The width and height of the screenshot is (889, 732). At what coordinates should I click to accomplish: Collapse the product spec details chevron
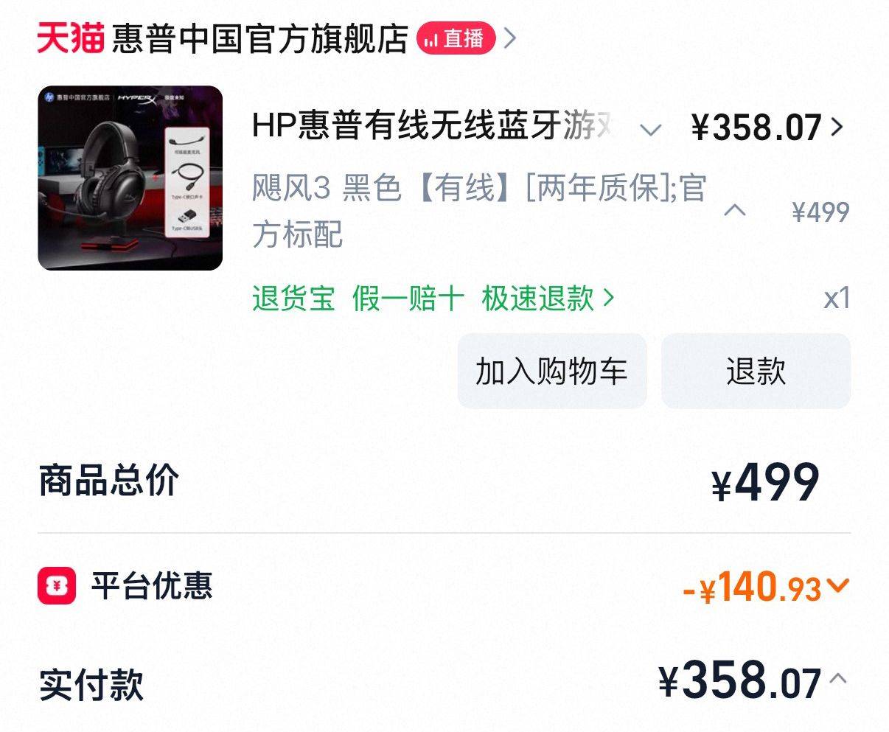[734, 211]
